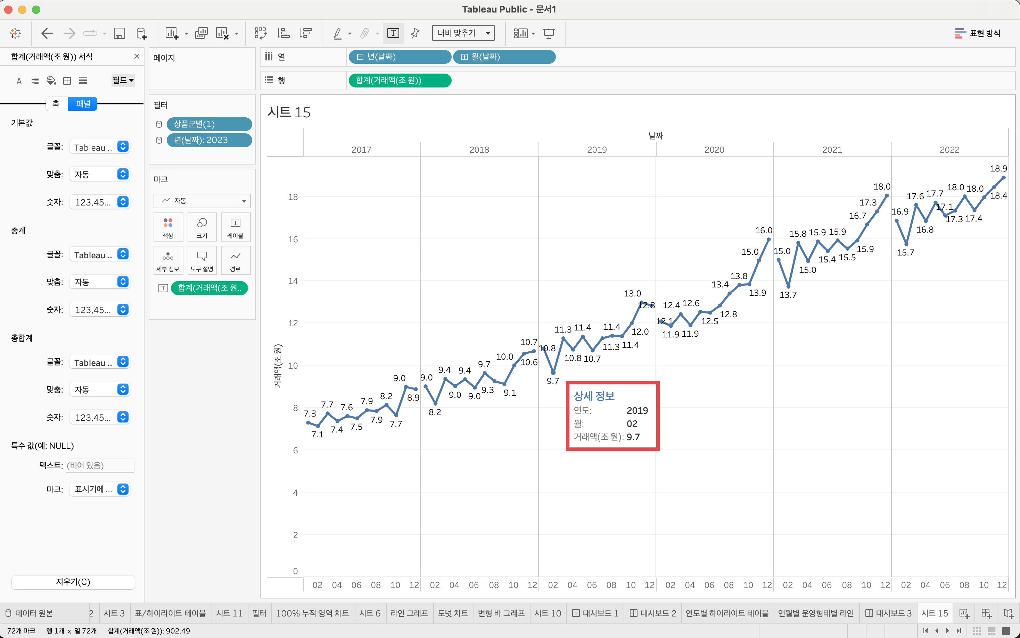The image size is (1020, 638).
Task: Open the 대시보드 2 tab
Action: pyautogui.click(x=652, y=613)
